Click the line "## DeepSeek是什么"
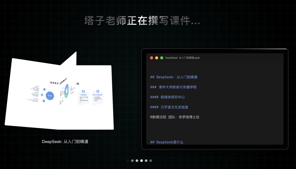This screenshot has height=169, width=296. point(167,142)
